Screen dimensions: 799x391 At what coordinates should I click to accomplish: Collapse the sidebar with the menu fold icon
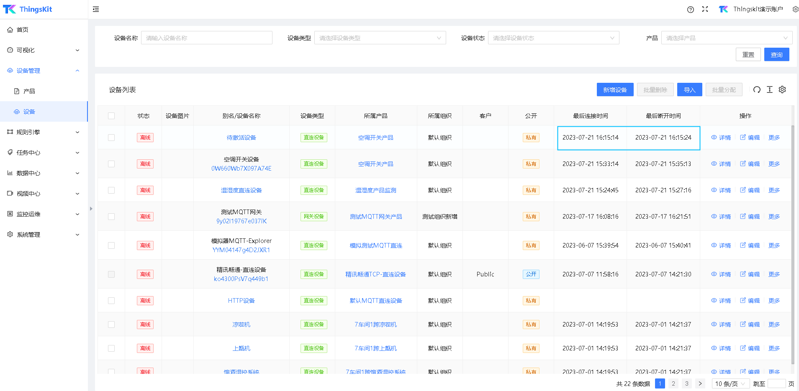point(96,9)
